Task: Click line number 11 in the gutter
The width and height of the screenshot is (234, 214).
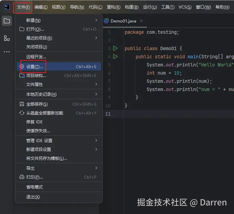Action: coord(108,114)
